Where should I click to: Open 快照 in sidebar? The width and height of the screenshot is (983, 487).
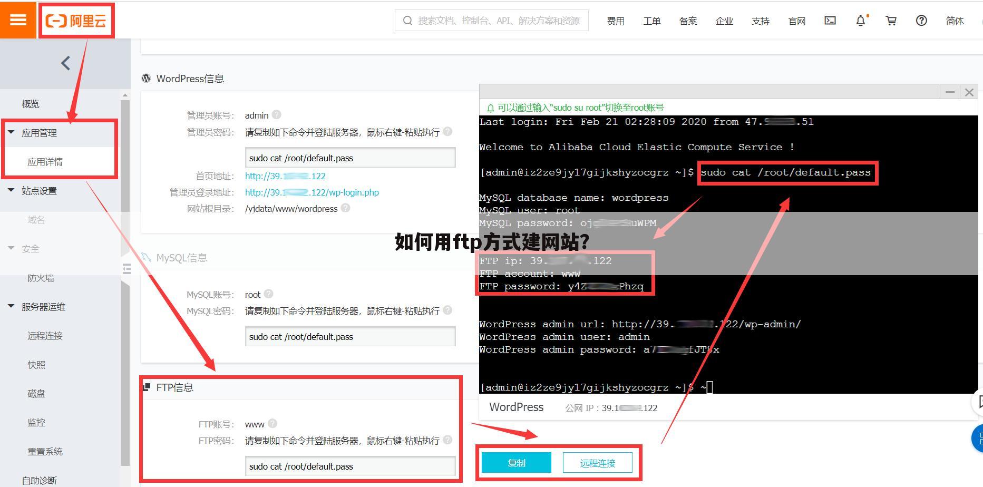36,365
